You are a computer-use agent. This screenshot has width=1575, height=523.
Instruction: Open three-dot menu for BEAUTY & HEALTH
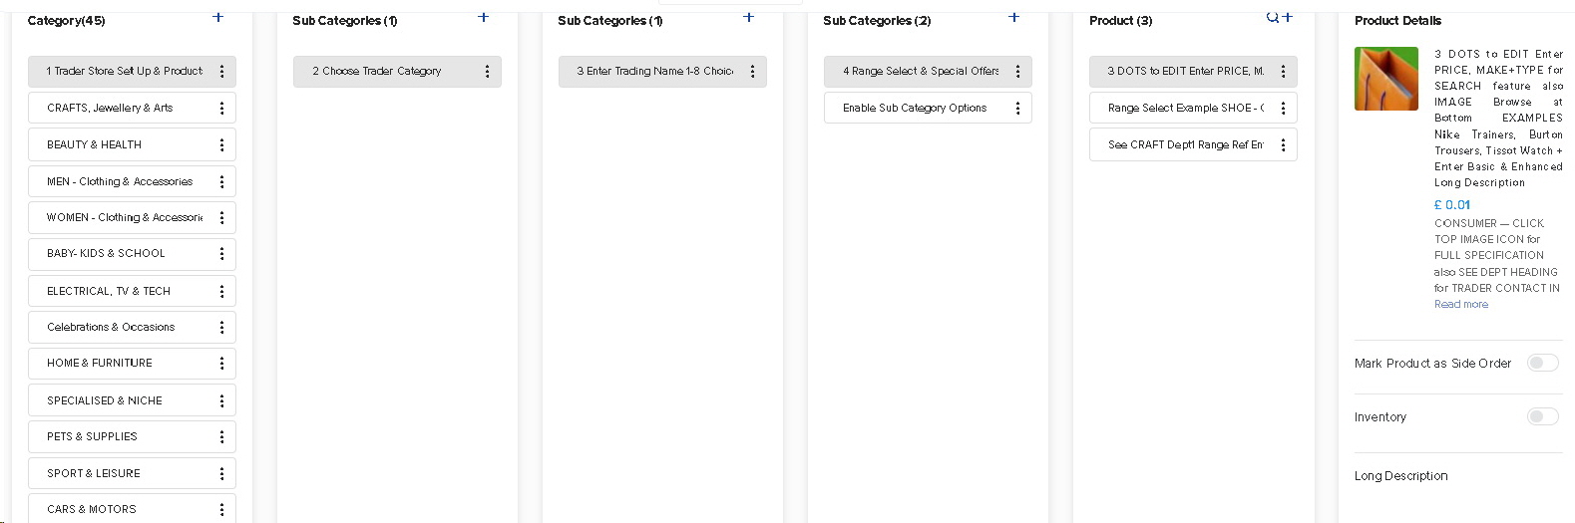point(221,145)
